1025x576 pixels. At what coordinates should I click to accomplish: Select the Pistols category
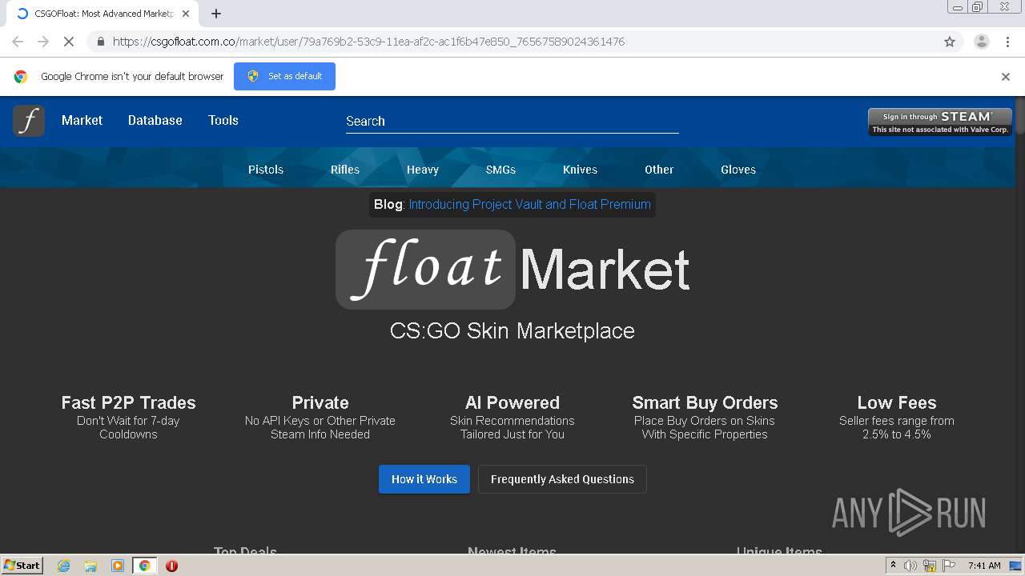coord(266,170)
